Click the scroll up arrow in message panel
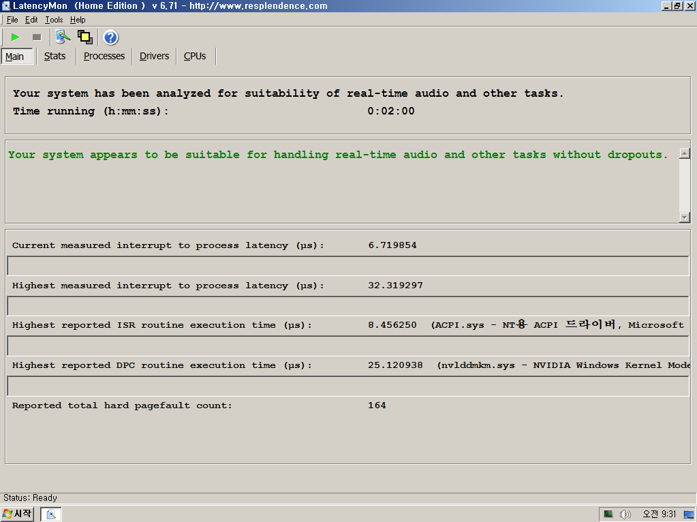697x522 pixels. point(685,153)
